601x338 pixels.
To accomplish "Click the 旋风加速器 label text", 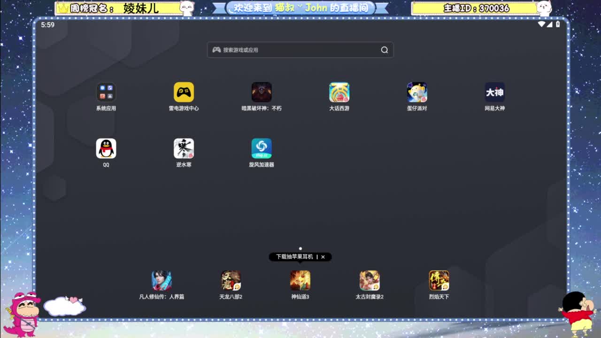I will pos(262,165).
